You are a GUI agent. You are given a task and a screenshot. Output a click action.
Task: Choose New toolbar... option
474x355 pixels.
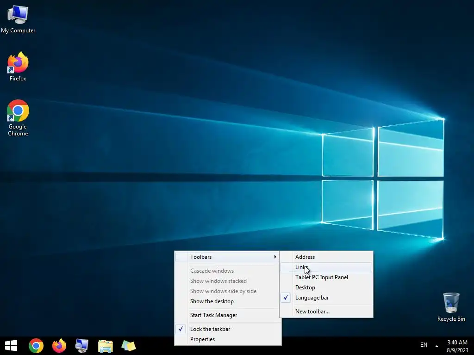point(326,312)
